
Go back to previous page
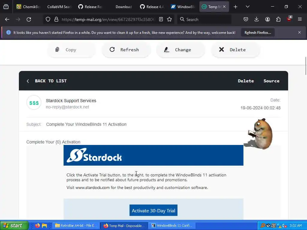pyautogui.click(x=7, y=19)
